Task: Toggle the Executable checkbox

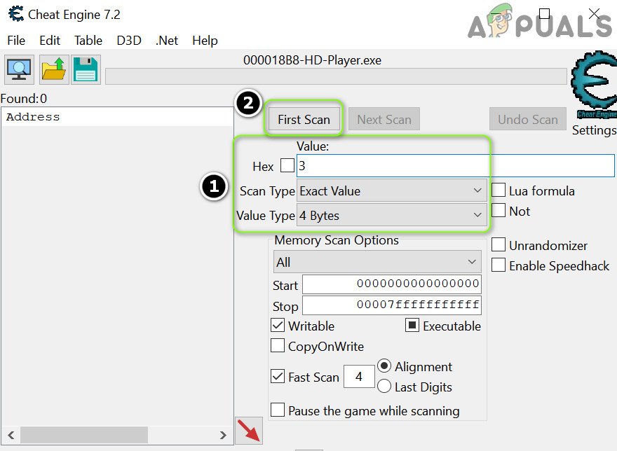Action: click(x=412, y=325)
